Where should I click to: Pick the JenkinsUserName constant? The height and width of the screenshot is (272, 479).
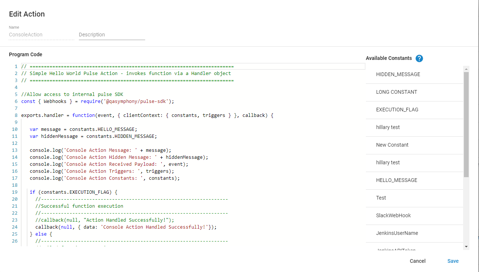[397, 233]
